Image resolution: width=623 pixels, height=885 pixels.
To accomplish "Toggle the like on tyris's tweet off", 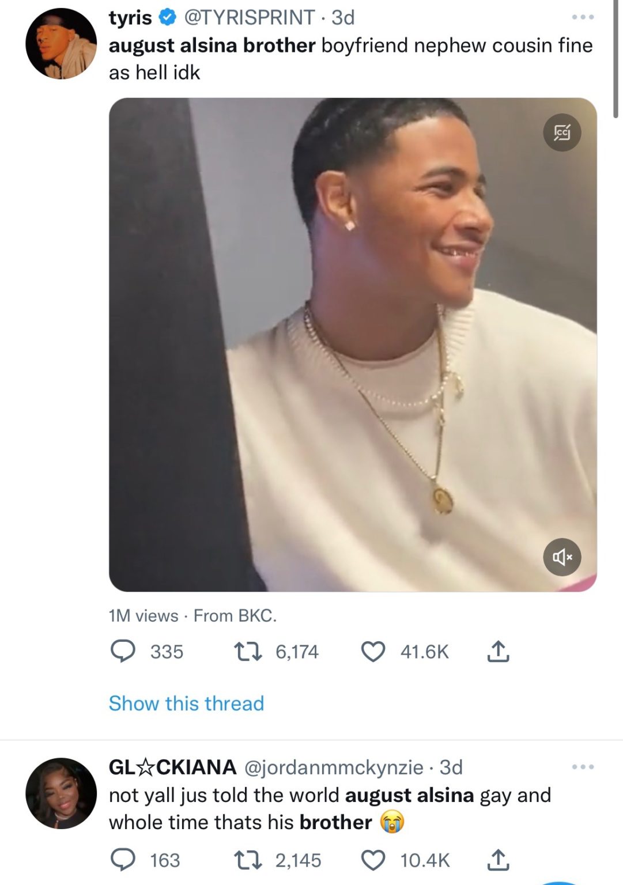I will [375, 652].
